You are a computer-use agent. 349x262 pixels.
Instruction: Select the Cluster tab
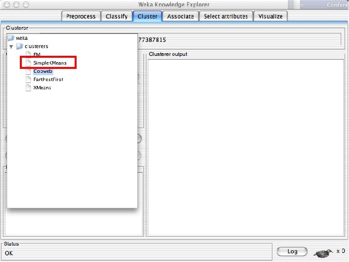click(x=147, y=16)
